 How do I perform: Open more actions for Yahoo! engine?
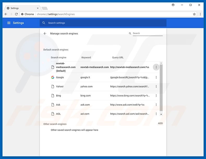156,86
